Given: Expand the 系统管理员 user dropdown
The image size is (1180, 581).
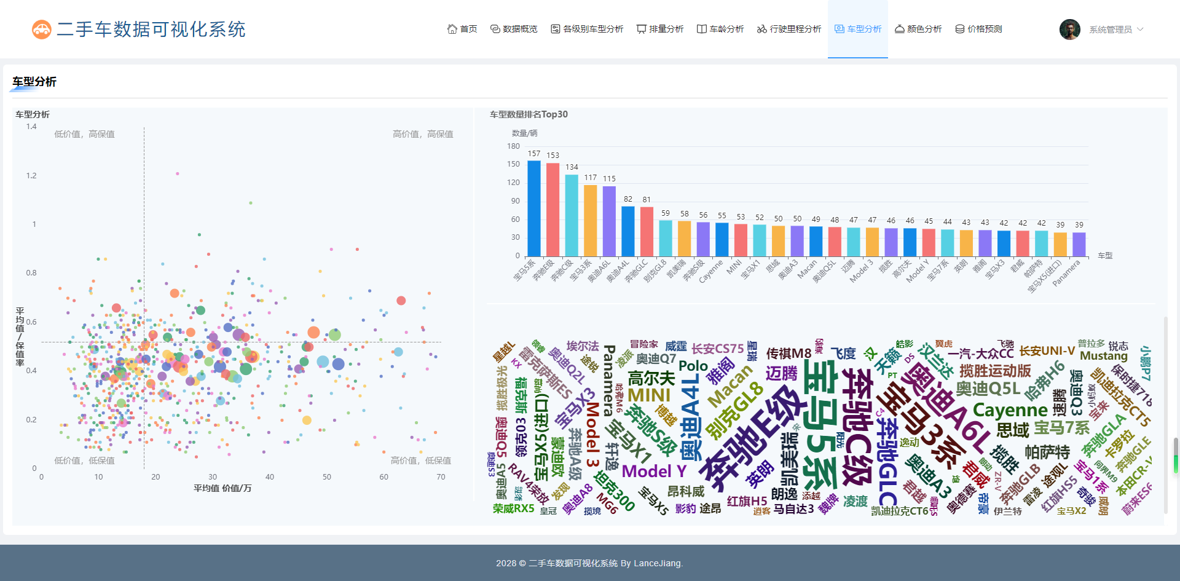Looking at the screenshot, I should click(x=1116, y=29).
